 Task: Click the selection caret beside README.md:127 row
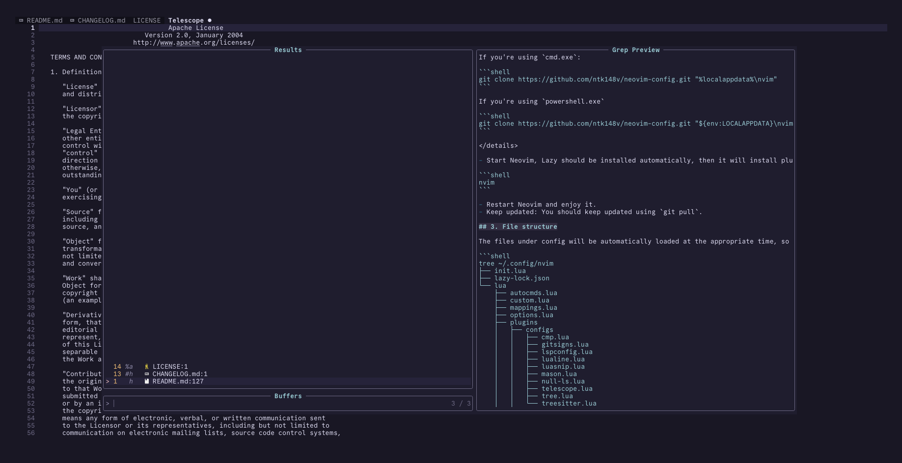tap(108, 381)
